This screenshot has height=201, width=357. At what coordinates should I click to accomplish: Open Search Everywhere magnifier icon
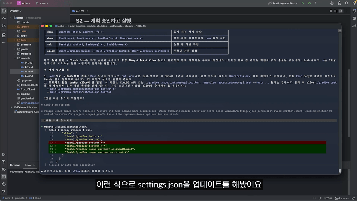[x=347, y=3]
